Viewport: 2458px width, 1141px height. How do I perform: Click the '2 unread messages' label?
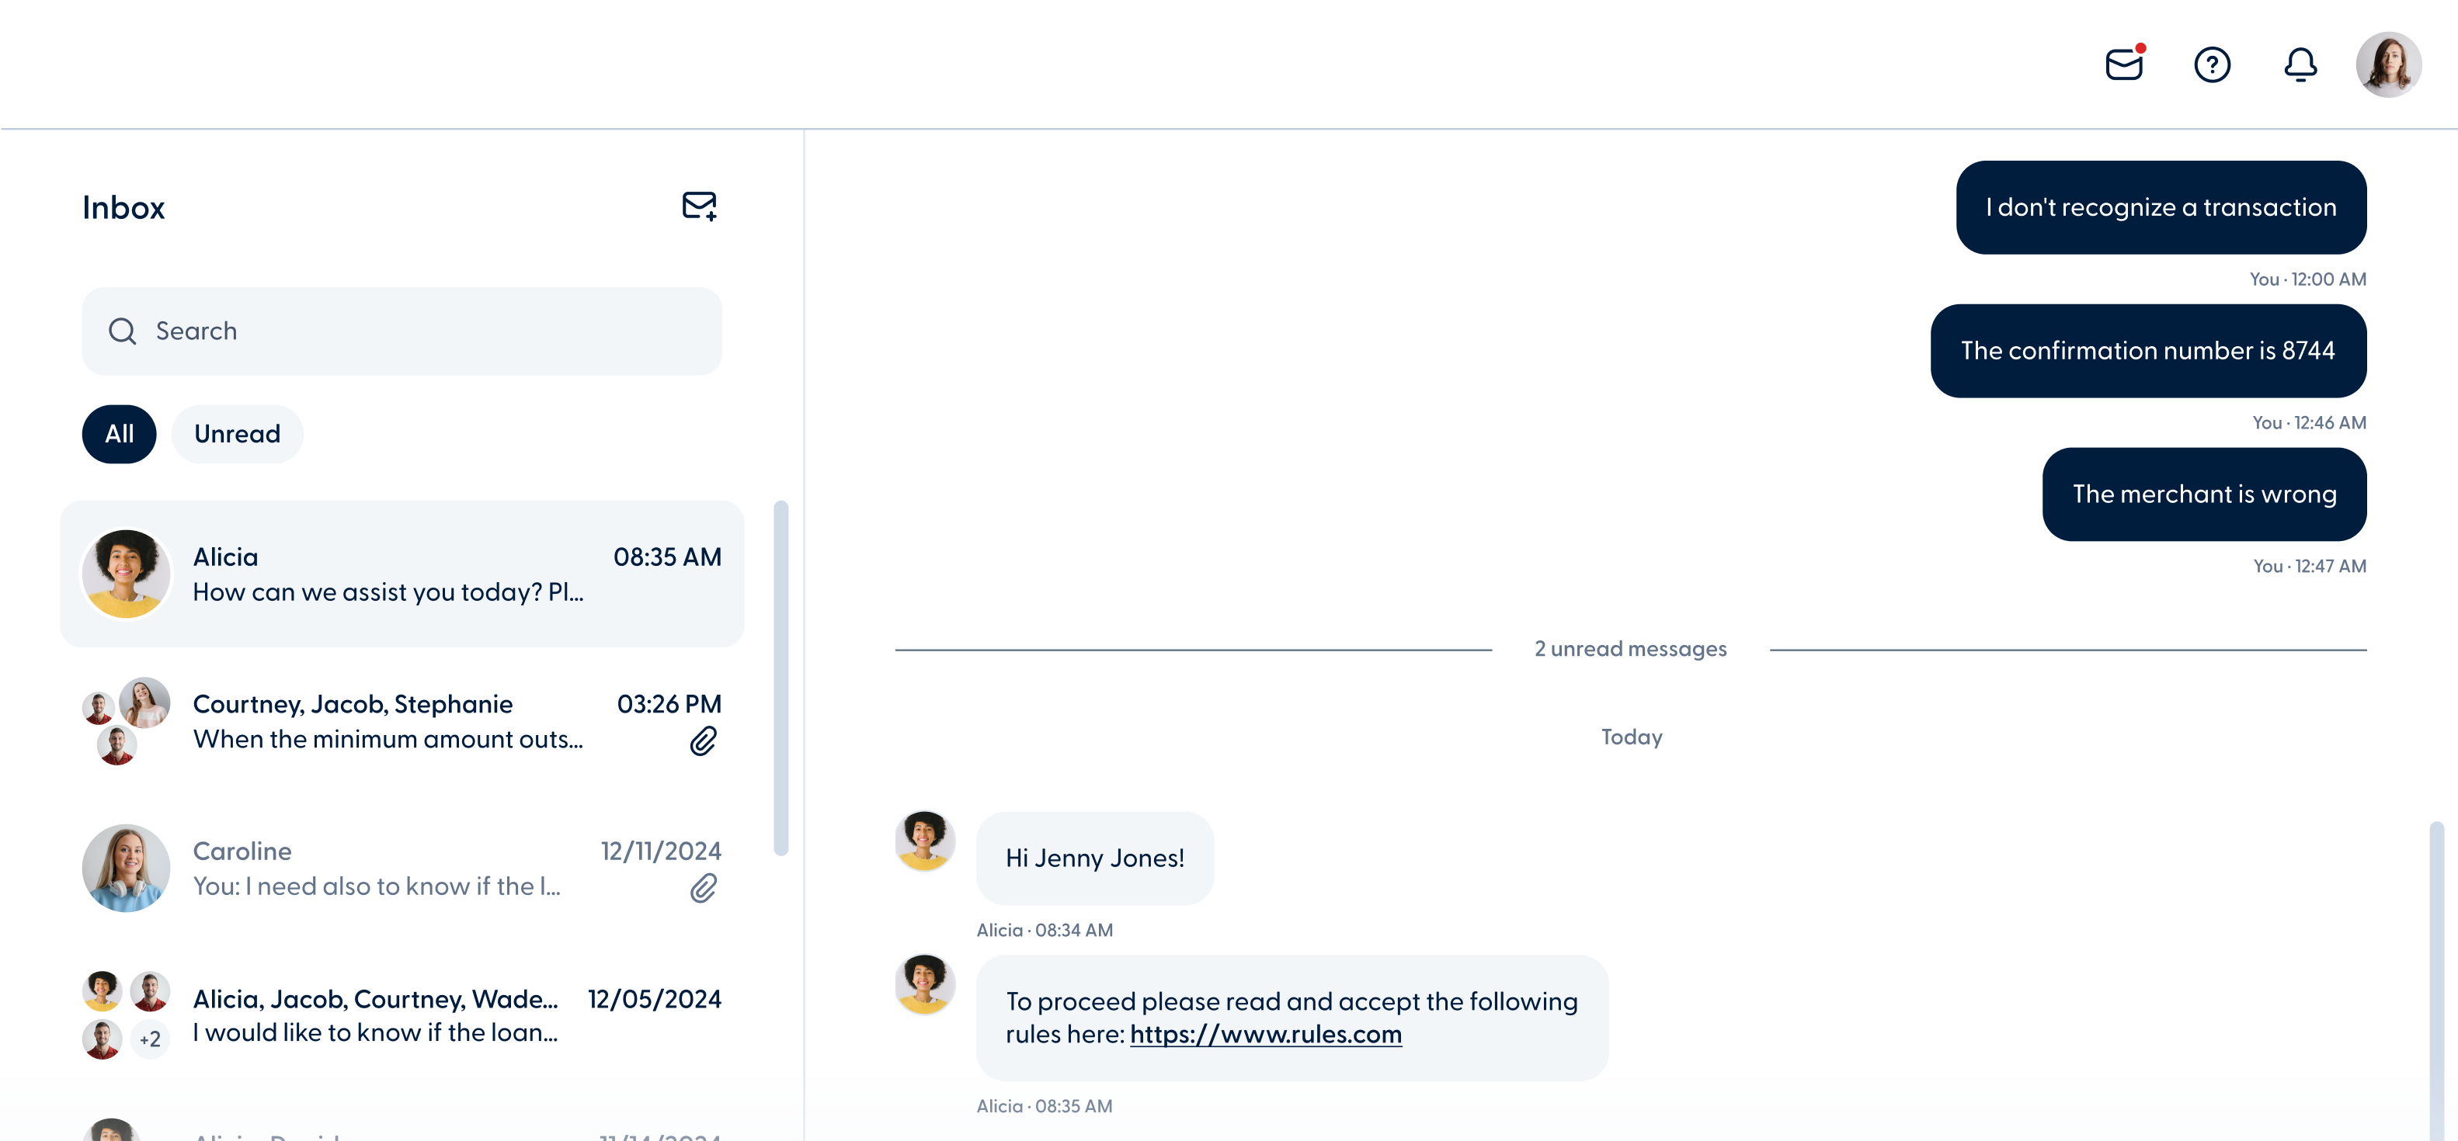[1630, 649]
